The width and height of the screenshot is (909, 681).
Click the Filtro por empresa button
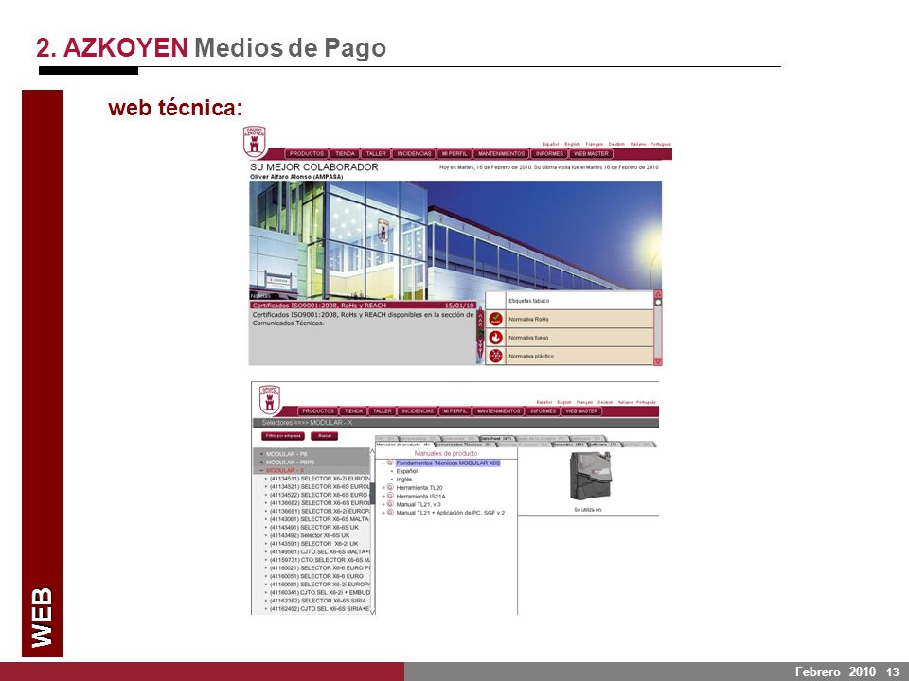283,436
